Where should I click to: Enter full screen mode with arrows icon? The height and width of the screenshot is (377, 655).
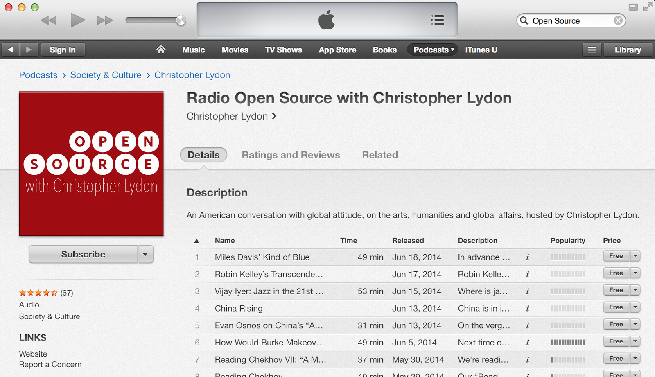(x=648, y=7)
